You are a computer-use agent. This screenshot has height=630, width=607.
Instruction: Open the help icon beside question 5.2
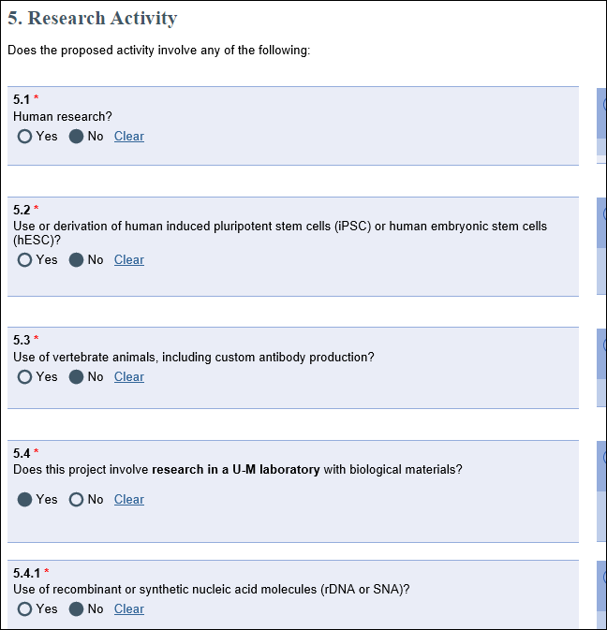pos(604,213)
